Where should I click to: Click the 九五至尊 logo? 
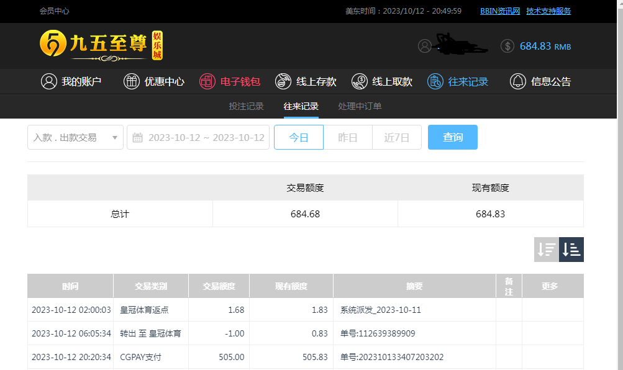(x=101, y=45)
